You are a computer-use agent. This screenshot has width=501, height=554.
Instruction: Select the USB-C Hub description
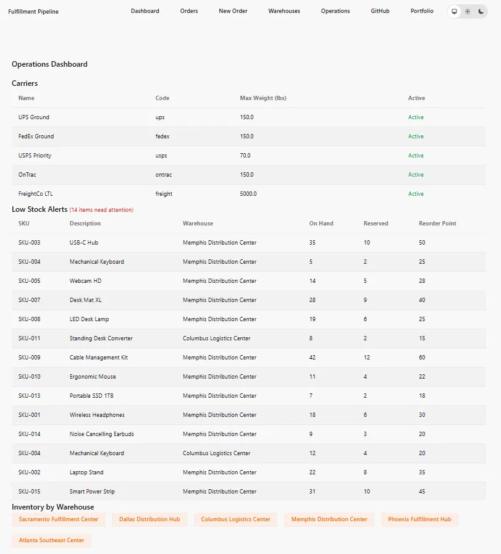84,243
